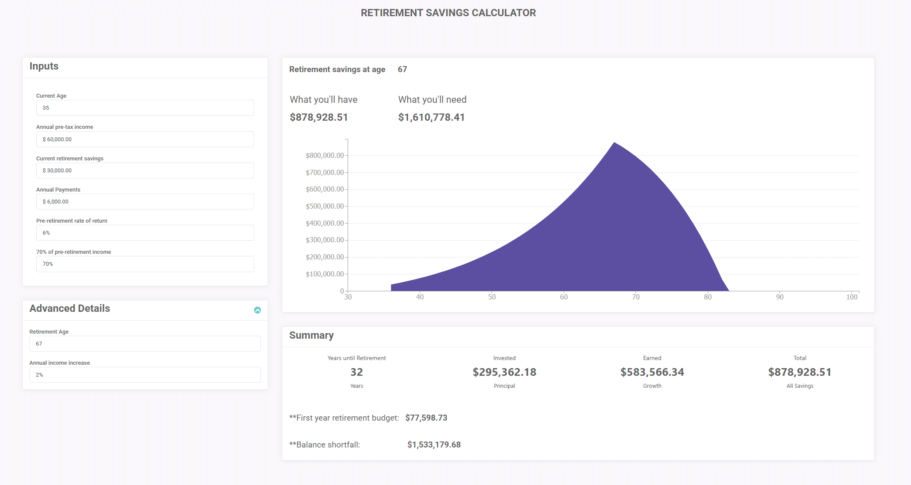
Task: Click the $800,000.00 y-axis label
Action: click(x=325, y=155)
